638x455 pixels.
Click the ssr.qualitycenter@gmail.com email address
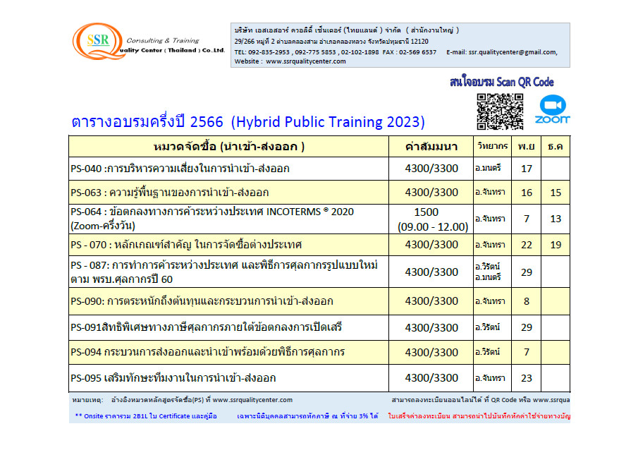tap(513, 52)
